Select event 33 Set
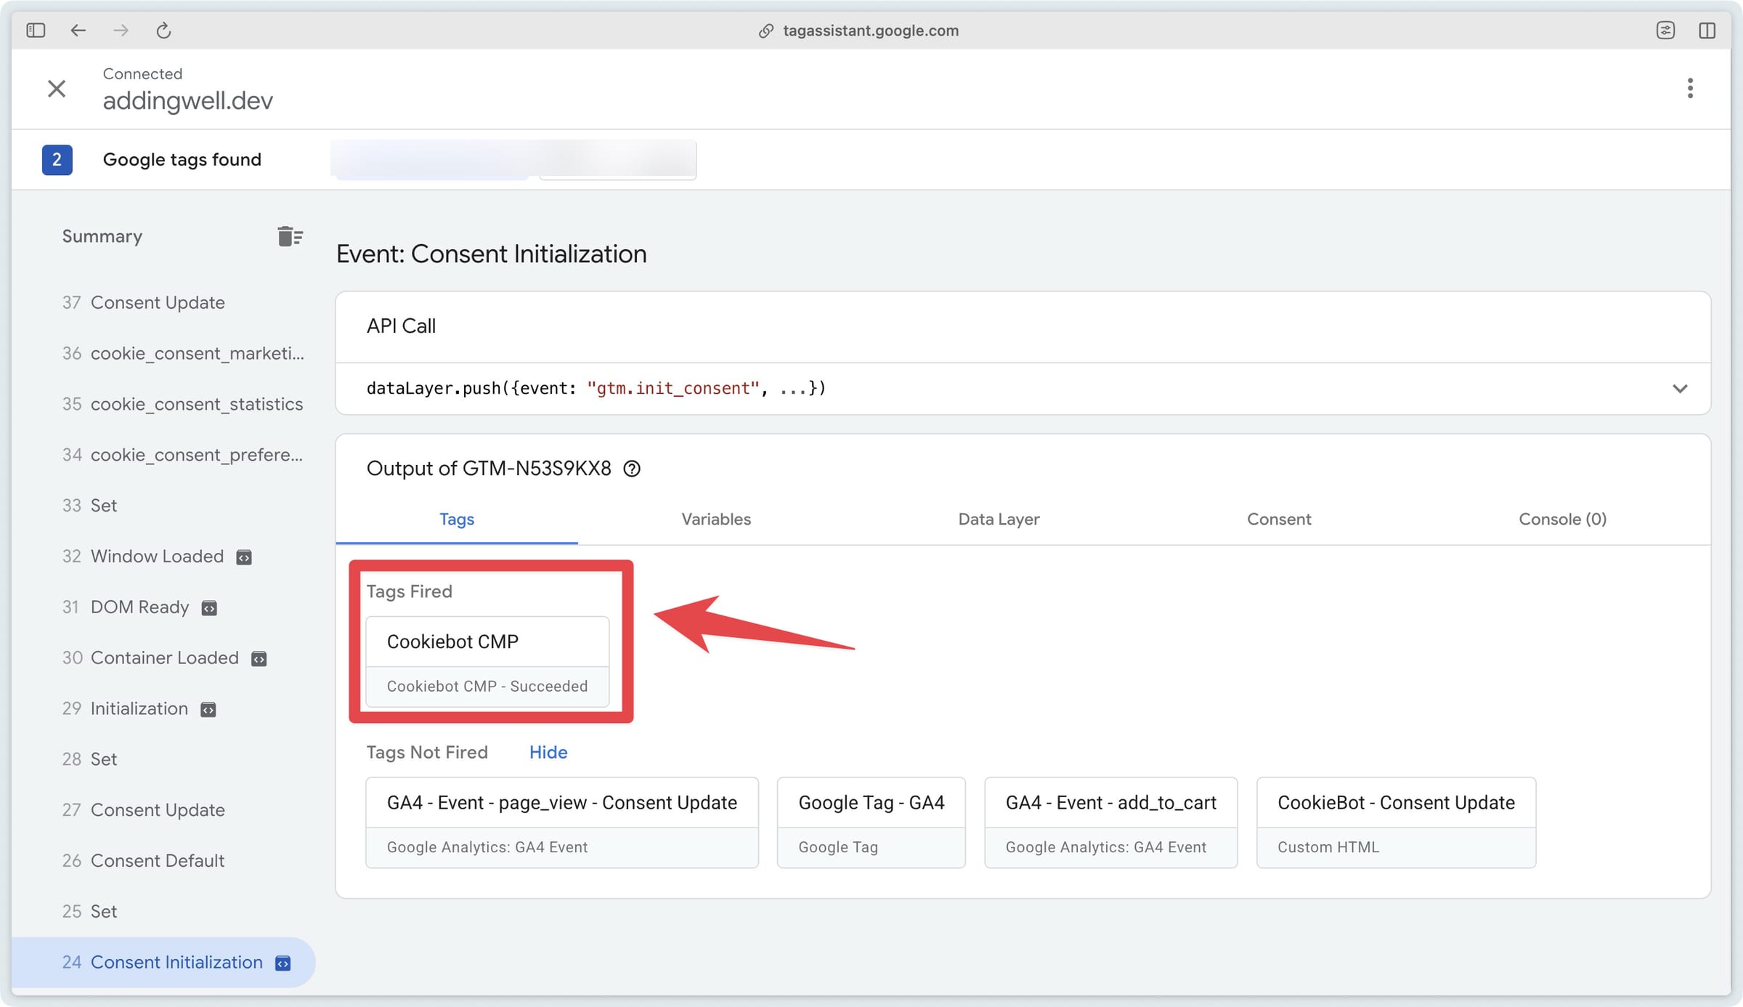 coord(89,506)
